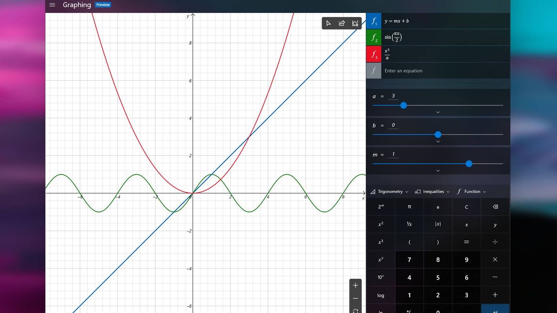
Task: Toggle visibility of f3 red parabola
Action: (374, 54)
